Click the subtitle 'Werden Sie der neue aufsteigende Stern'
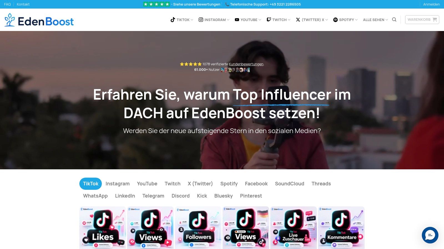 click(x=222, y=131)
